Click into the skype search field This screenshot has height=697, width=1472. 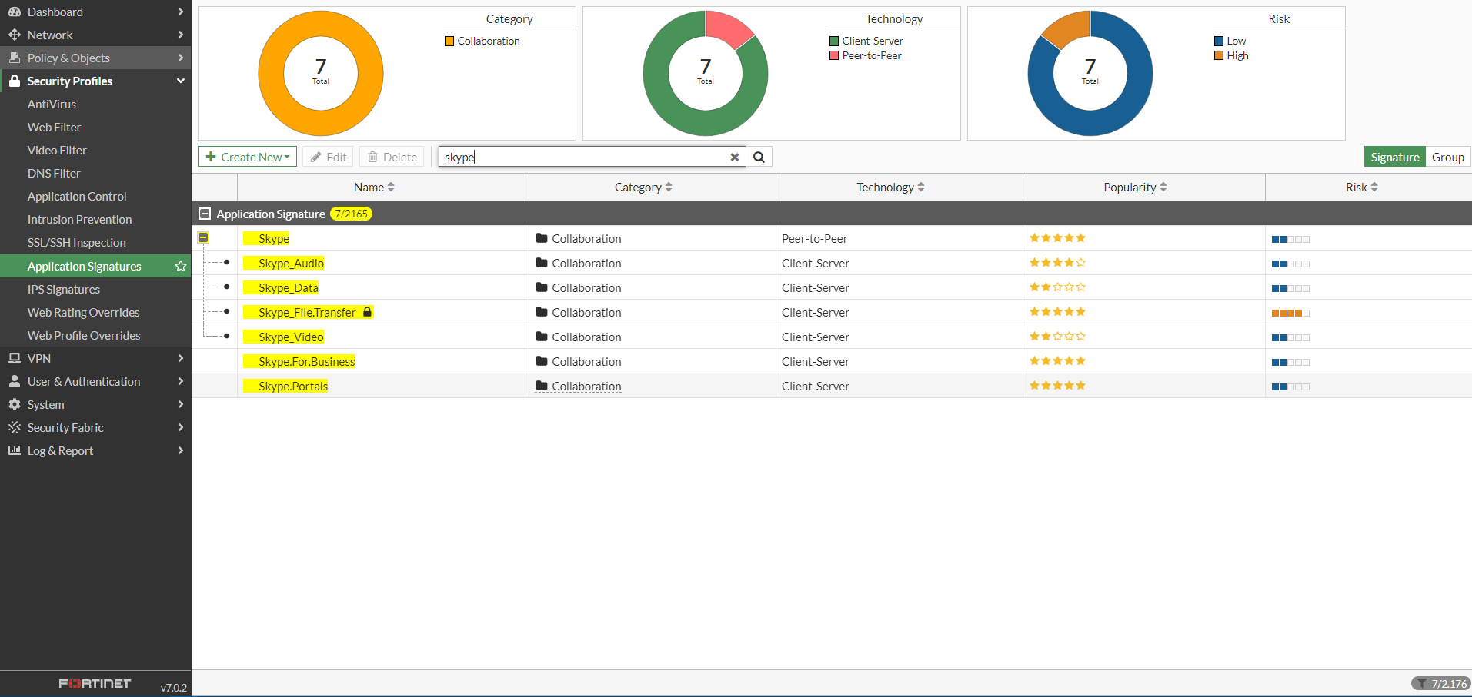click(x=585, y=157)
